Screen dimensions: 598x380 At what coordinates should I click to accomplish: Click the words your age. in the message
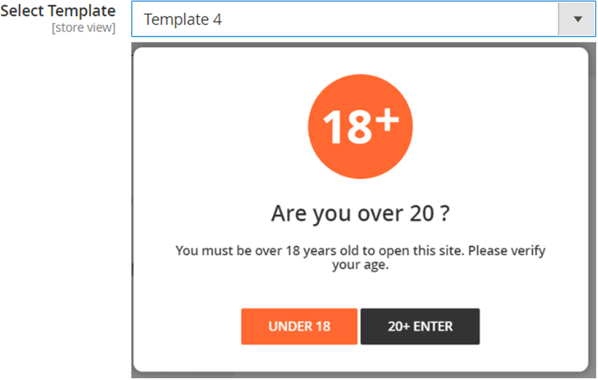pyautogui.click(x=360, y=265)
